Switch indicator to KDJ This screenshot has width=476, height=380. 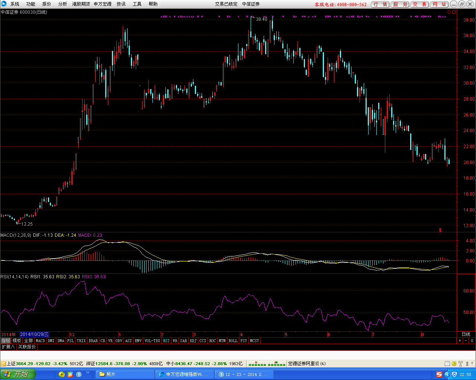193,341
